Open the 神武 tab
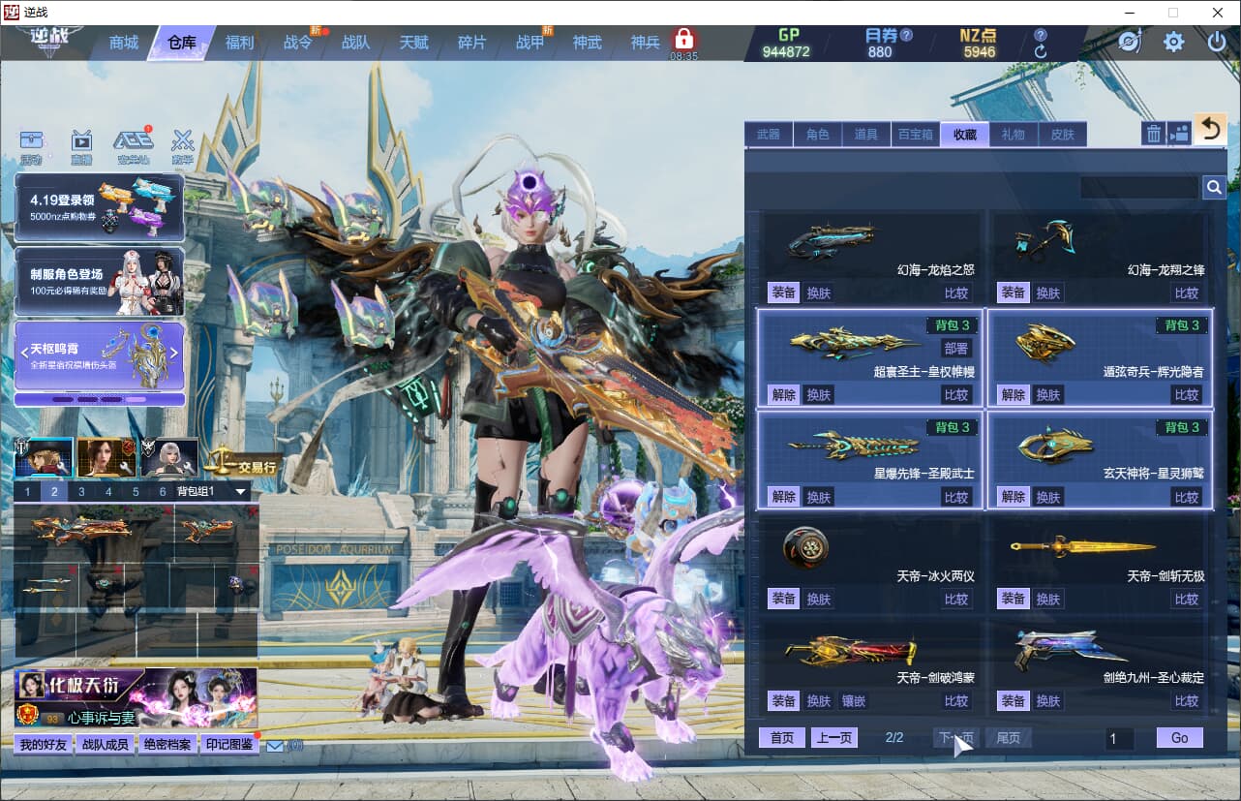This screenshot has height=801, width=1241. tap(588, 43)
